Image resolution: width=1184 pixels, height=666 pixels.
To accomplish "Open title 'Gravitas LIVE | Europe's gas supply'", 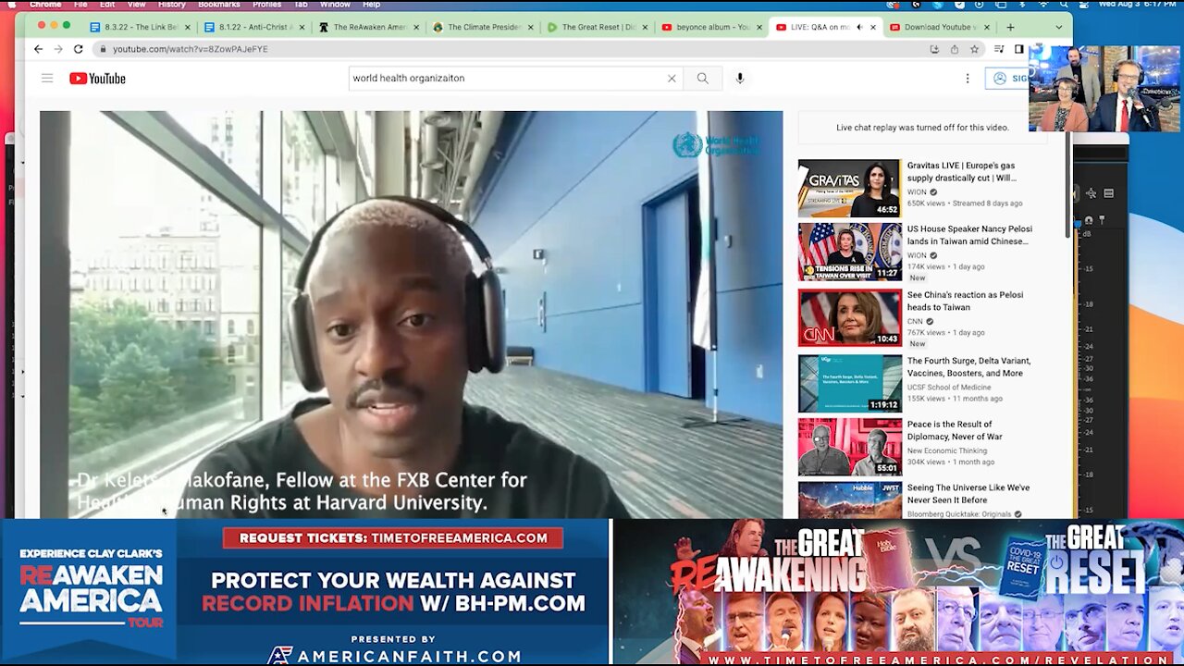I will click(x=962, y=171).
